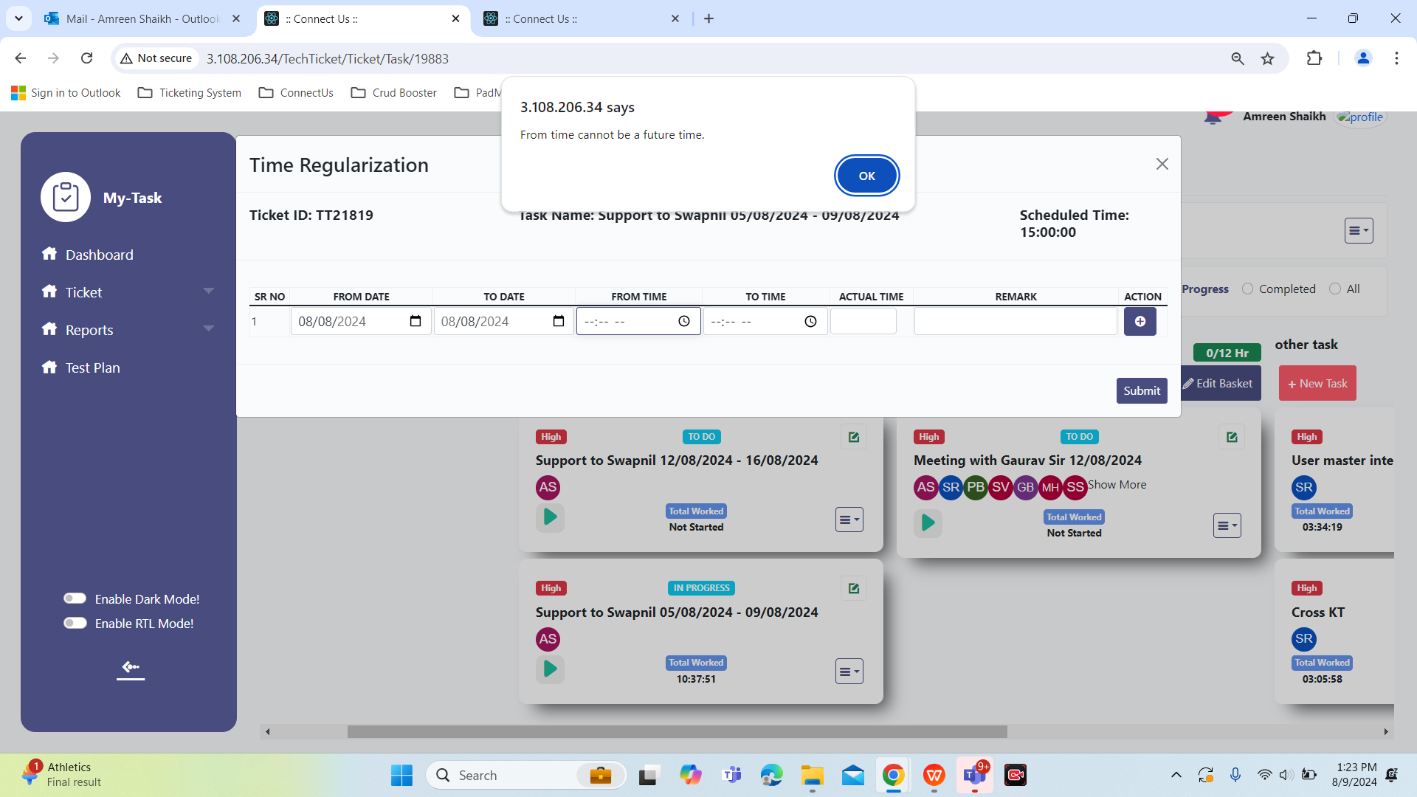Image resolution: width=1417 pixels, height=797 pixels.
Task: Select the Completed radio filter
Action: pos(1247,289)
